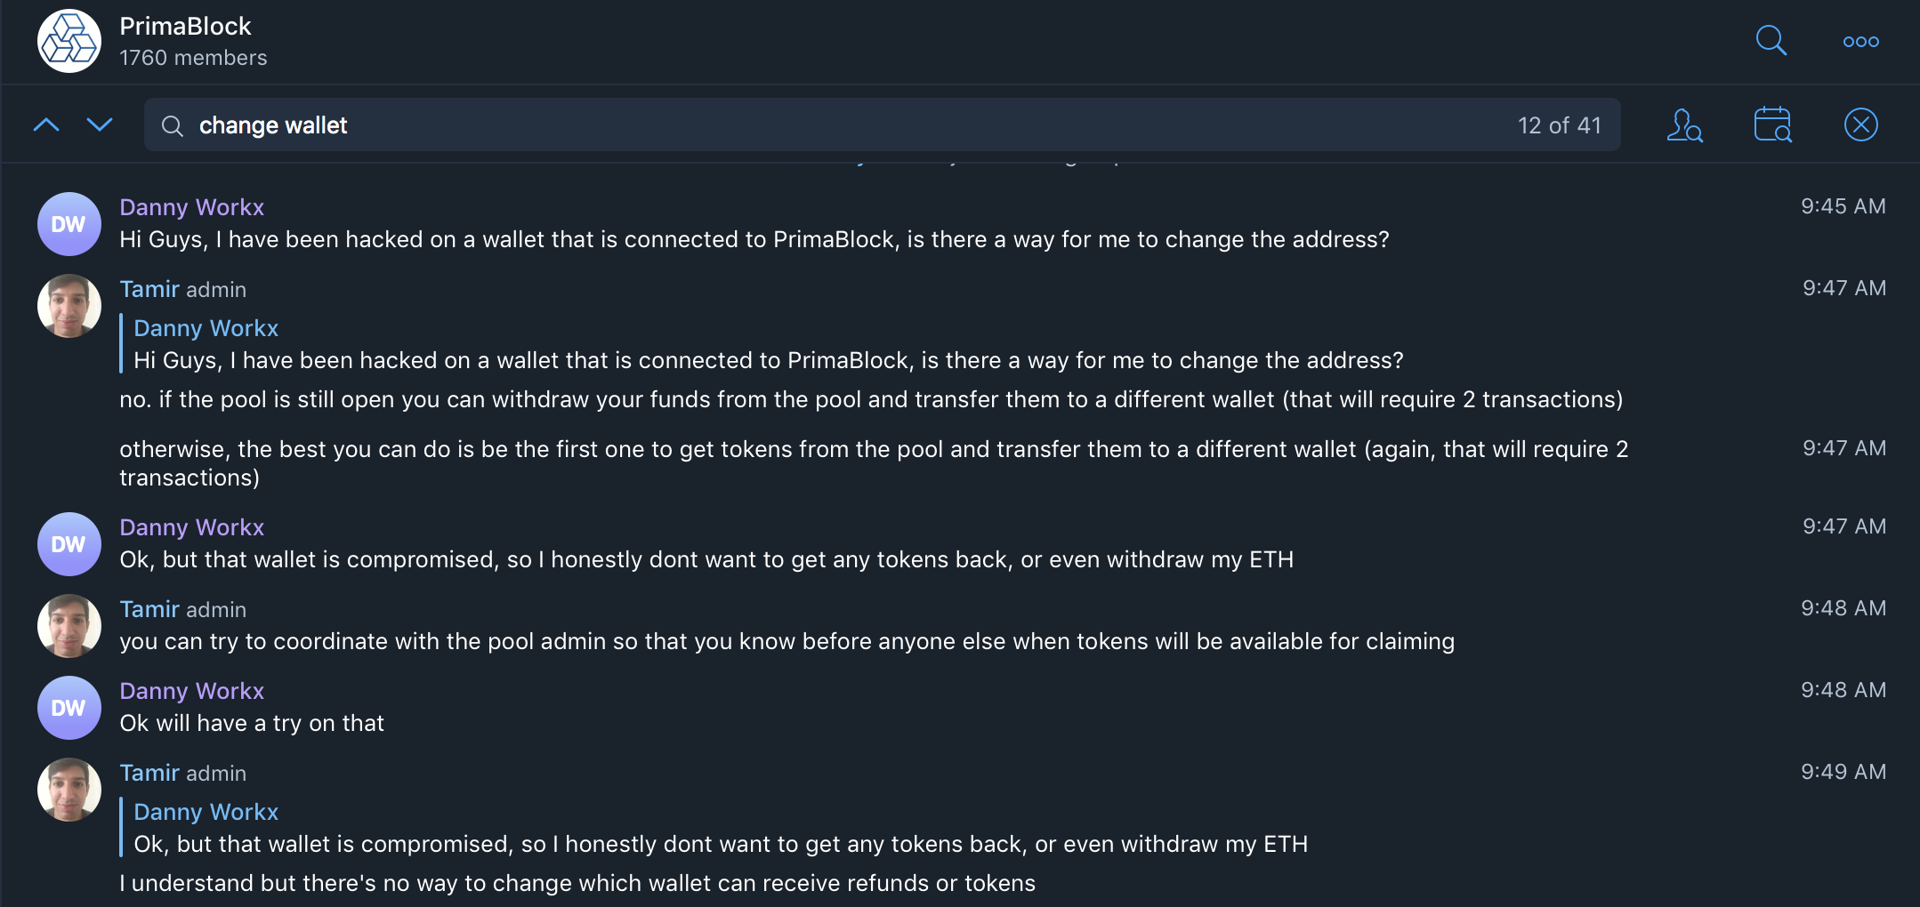Viewport: 1920px width, 907px height.
Task: Go to previous search result with up arrow
Action: [x=46, y=125]
